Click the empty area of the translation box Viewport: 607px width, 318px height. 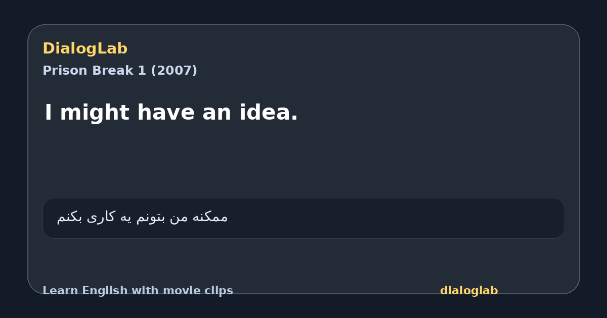pos(395,218)
